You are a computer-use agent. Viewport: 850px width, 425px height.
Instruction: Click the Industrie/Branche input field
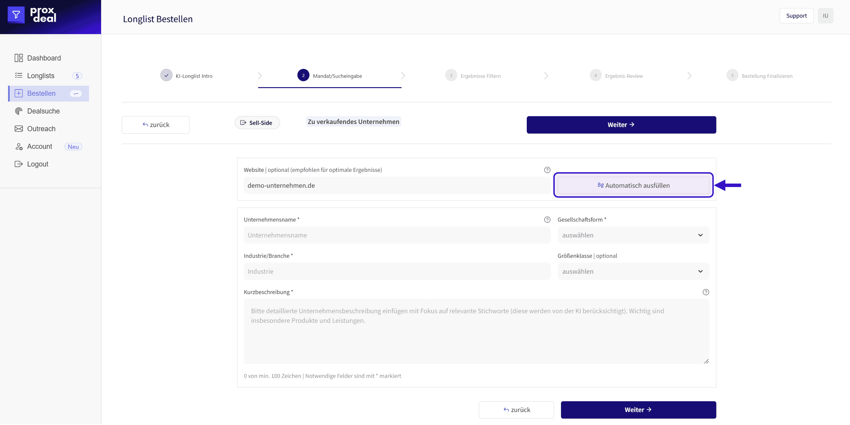(x=397, y=271)
